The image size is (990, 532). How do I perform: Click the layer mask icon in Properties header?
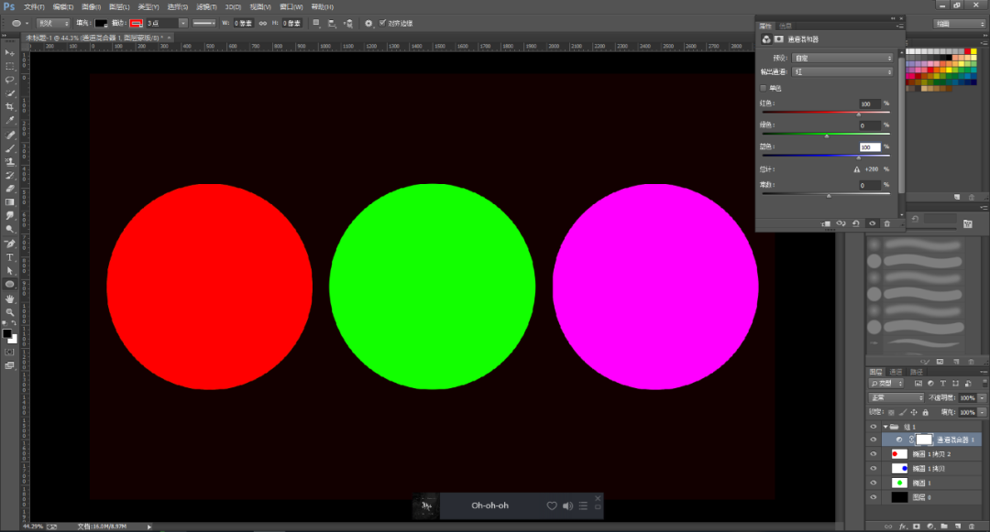click(x=778, y=39)
